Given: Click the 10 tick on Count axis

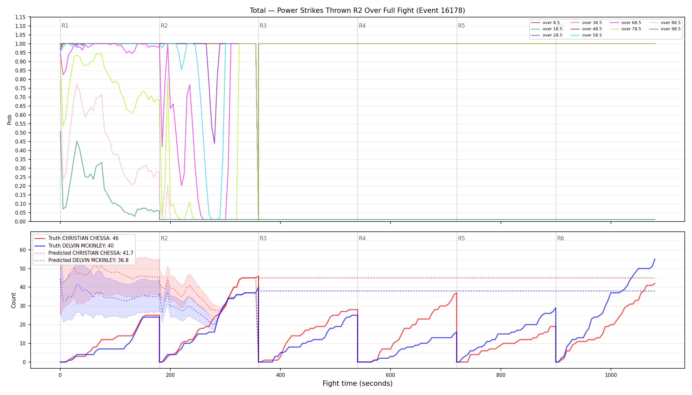Looking at the screenshot, I should pos(23,343).
